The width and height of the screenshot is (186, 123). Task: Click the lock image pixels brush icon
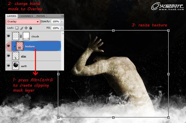(21, 28)
